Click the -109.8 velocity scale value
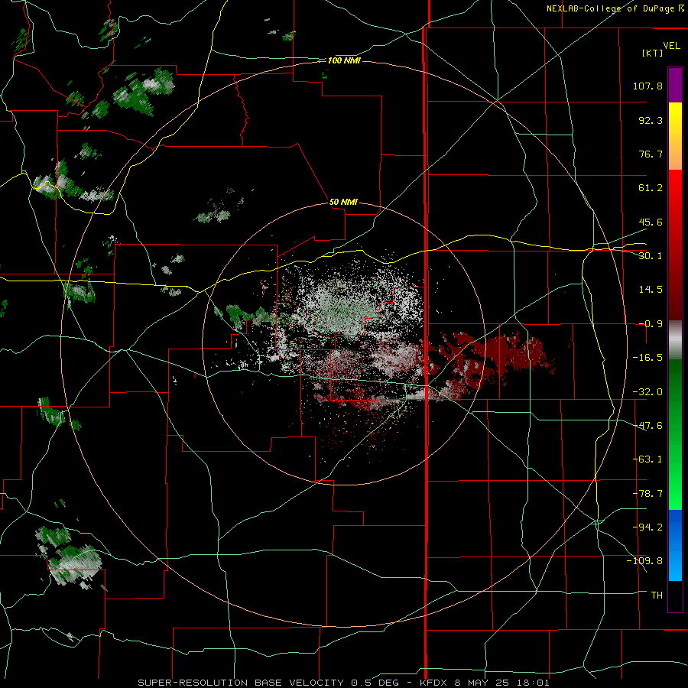This screenshot has height=688, width=688. [x=644, y=561]
